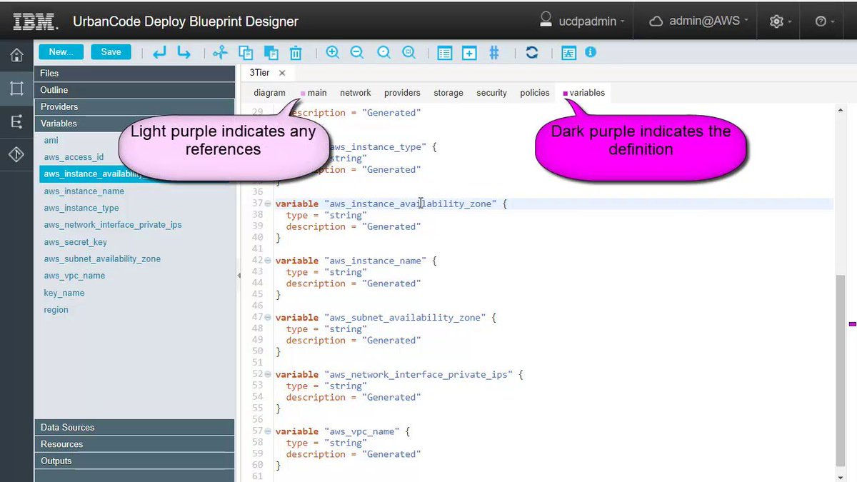The image size is (857, 482).
Task: Switch to the security tab
Action: click(x=492, y=93)
